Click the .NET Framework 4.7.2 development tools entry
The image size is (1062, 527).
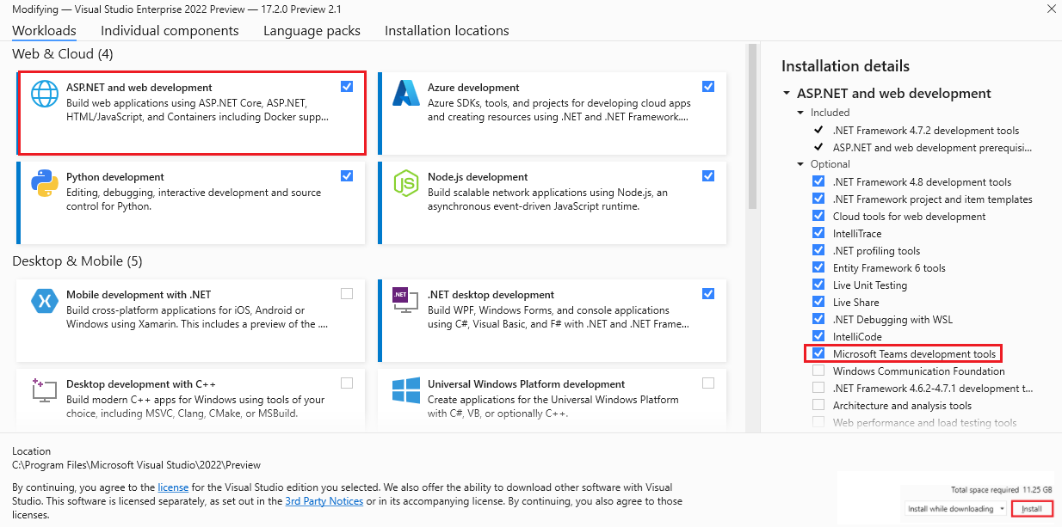925,131
